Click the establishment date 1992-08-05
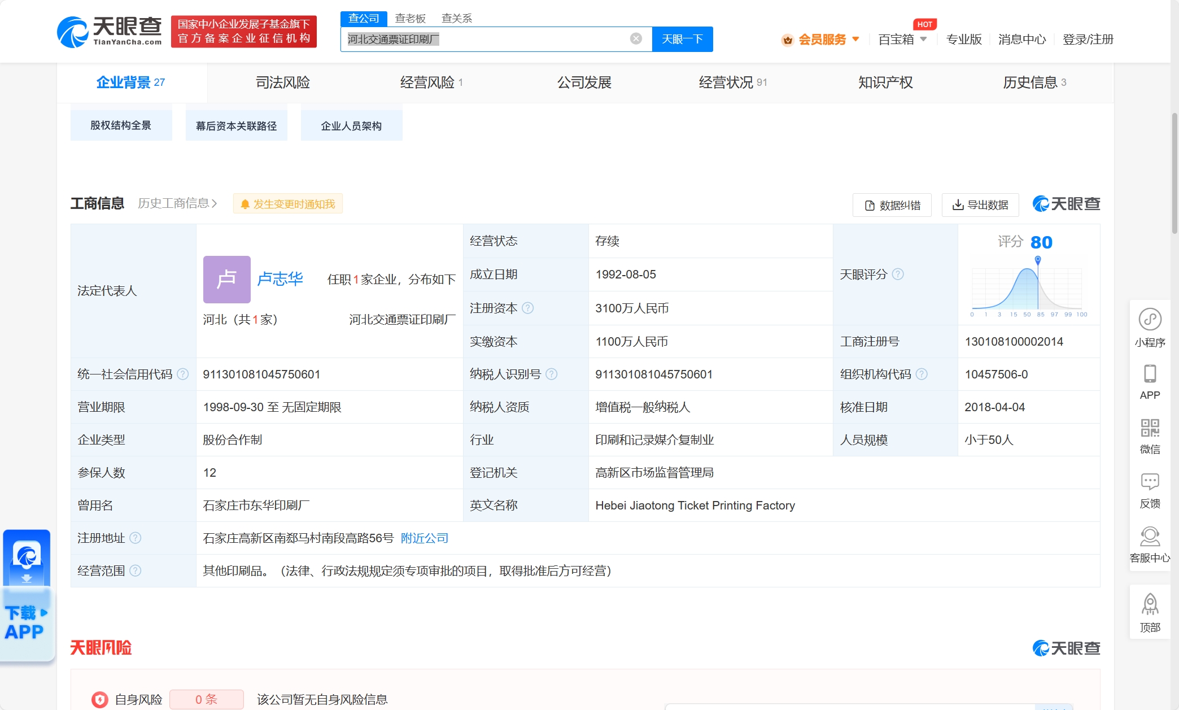 (626, 274)
